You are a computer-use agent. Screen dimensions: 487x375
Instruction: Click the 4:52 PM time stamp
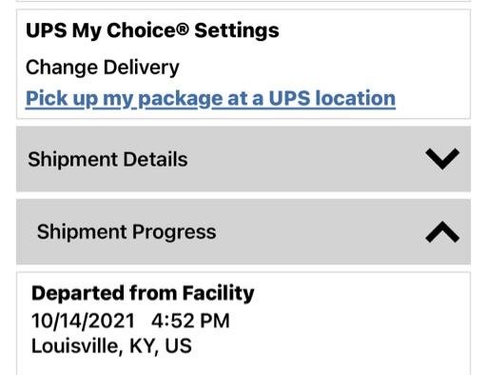190,321
